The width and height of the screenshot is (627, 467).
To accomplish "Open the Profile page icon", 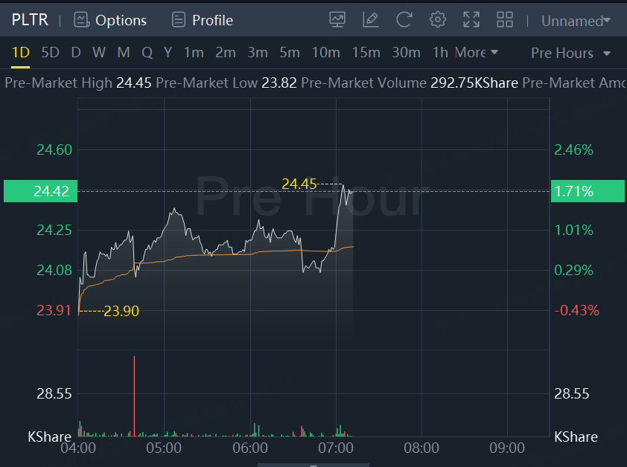I will [x=178, y=20].
